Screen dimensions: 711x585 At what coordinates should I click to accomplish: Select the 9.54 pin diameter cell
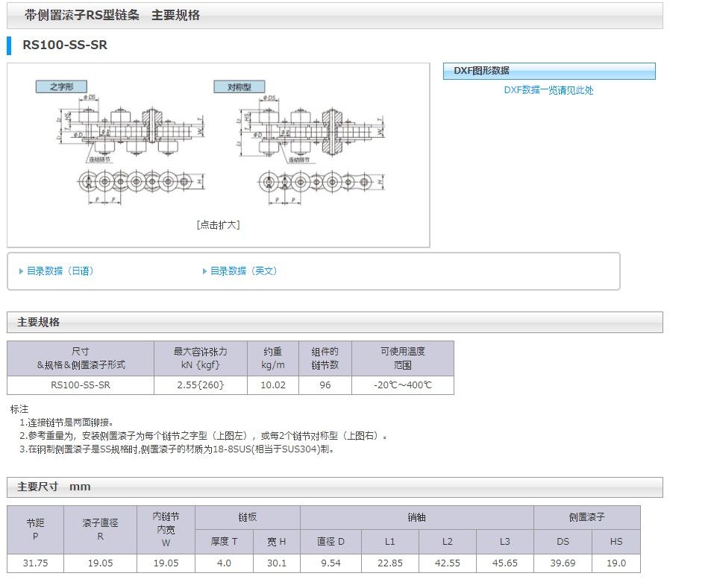coord(331,563)
